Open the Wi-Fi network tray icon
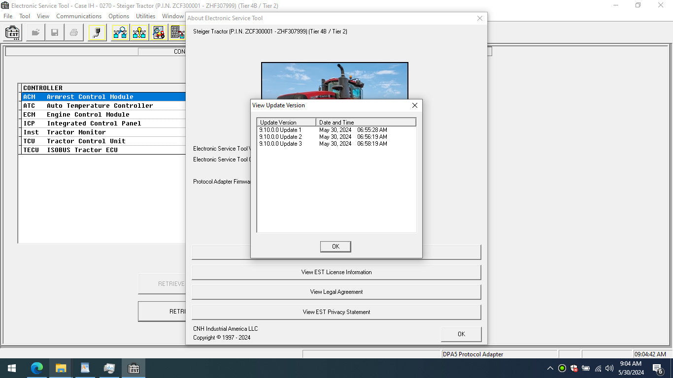673x378 pixels. (x=598, y=368)
